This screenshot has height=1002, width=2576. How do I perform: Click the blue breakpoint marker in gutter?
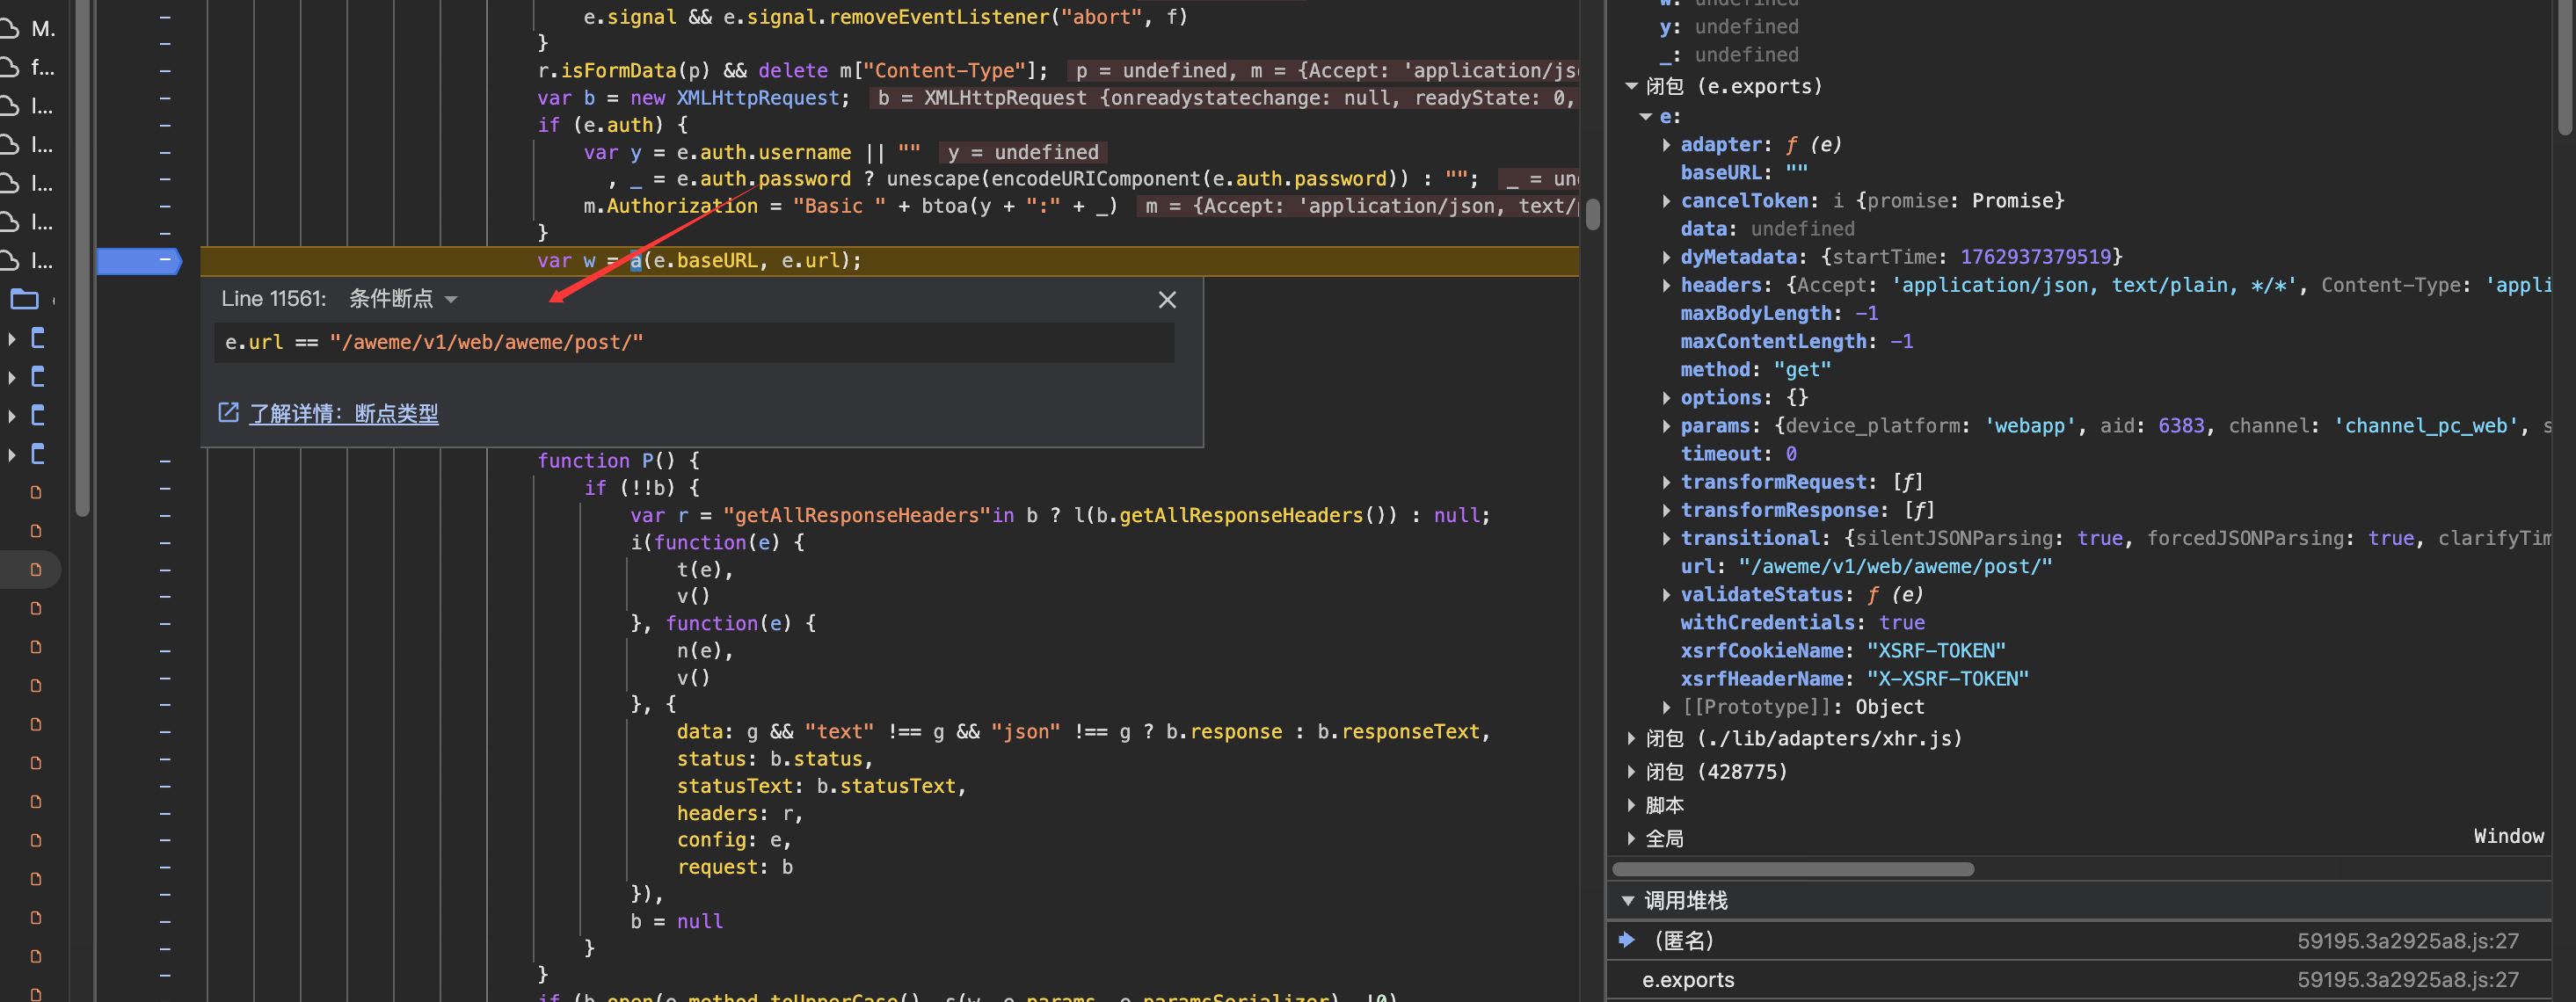(138, 261)
